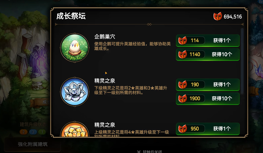Buy 1 lower fairy flower for 190
The width and height of the screenshot is (263, 153).
point(208,85)
